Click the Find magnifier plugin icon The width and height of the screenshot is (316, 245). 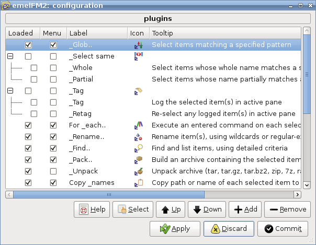click(139, 148)
